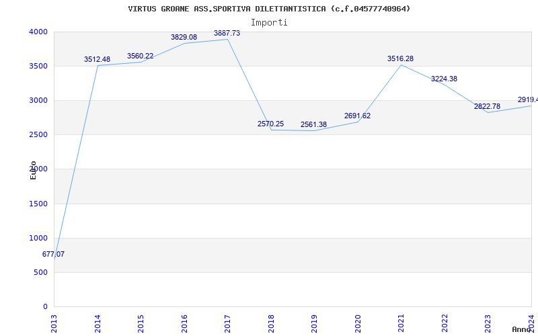Select the 3560.22 data label

tap(141, 56)
